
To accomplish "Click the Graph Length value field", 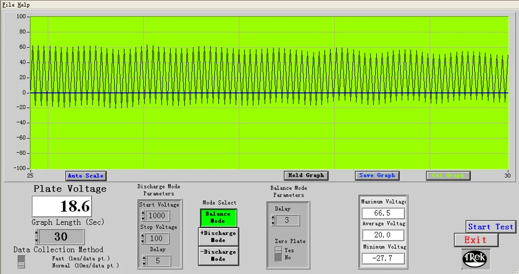I will (x=61, y=237).
